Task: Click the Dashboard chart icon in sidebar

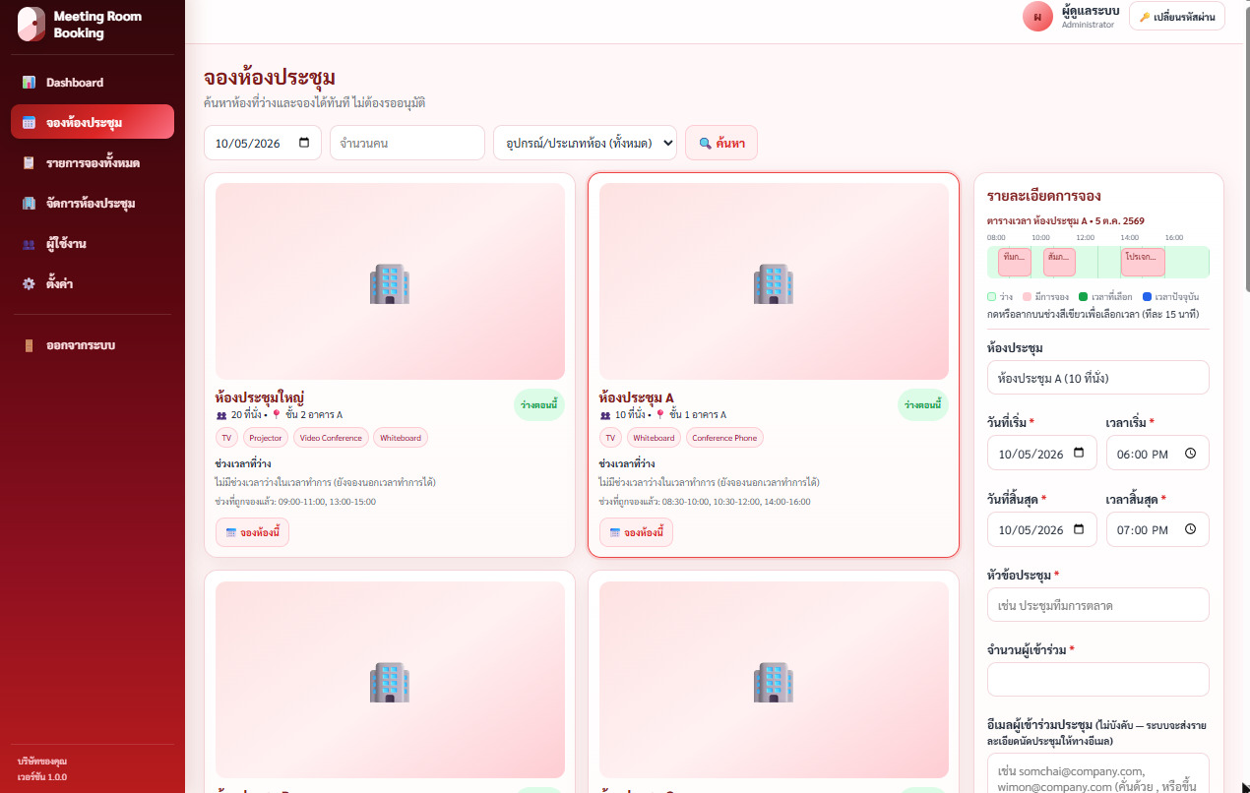Action: click(x=30, y=83)
